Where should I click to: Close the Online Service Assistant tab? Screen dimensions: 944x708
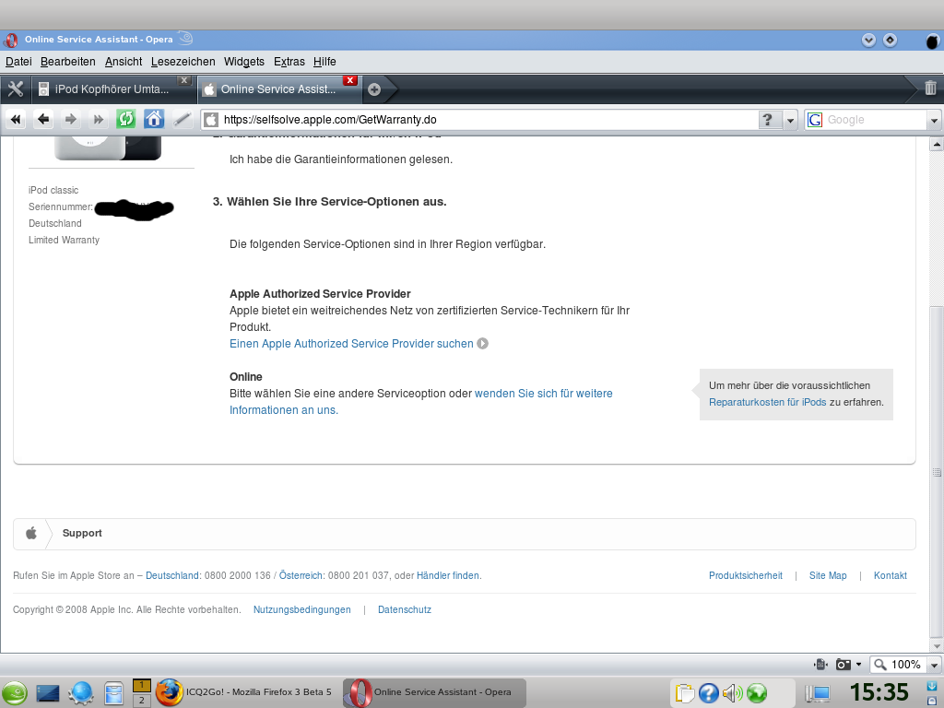[349, 80]
